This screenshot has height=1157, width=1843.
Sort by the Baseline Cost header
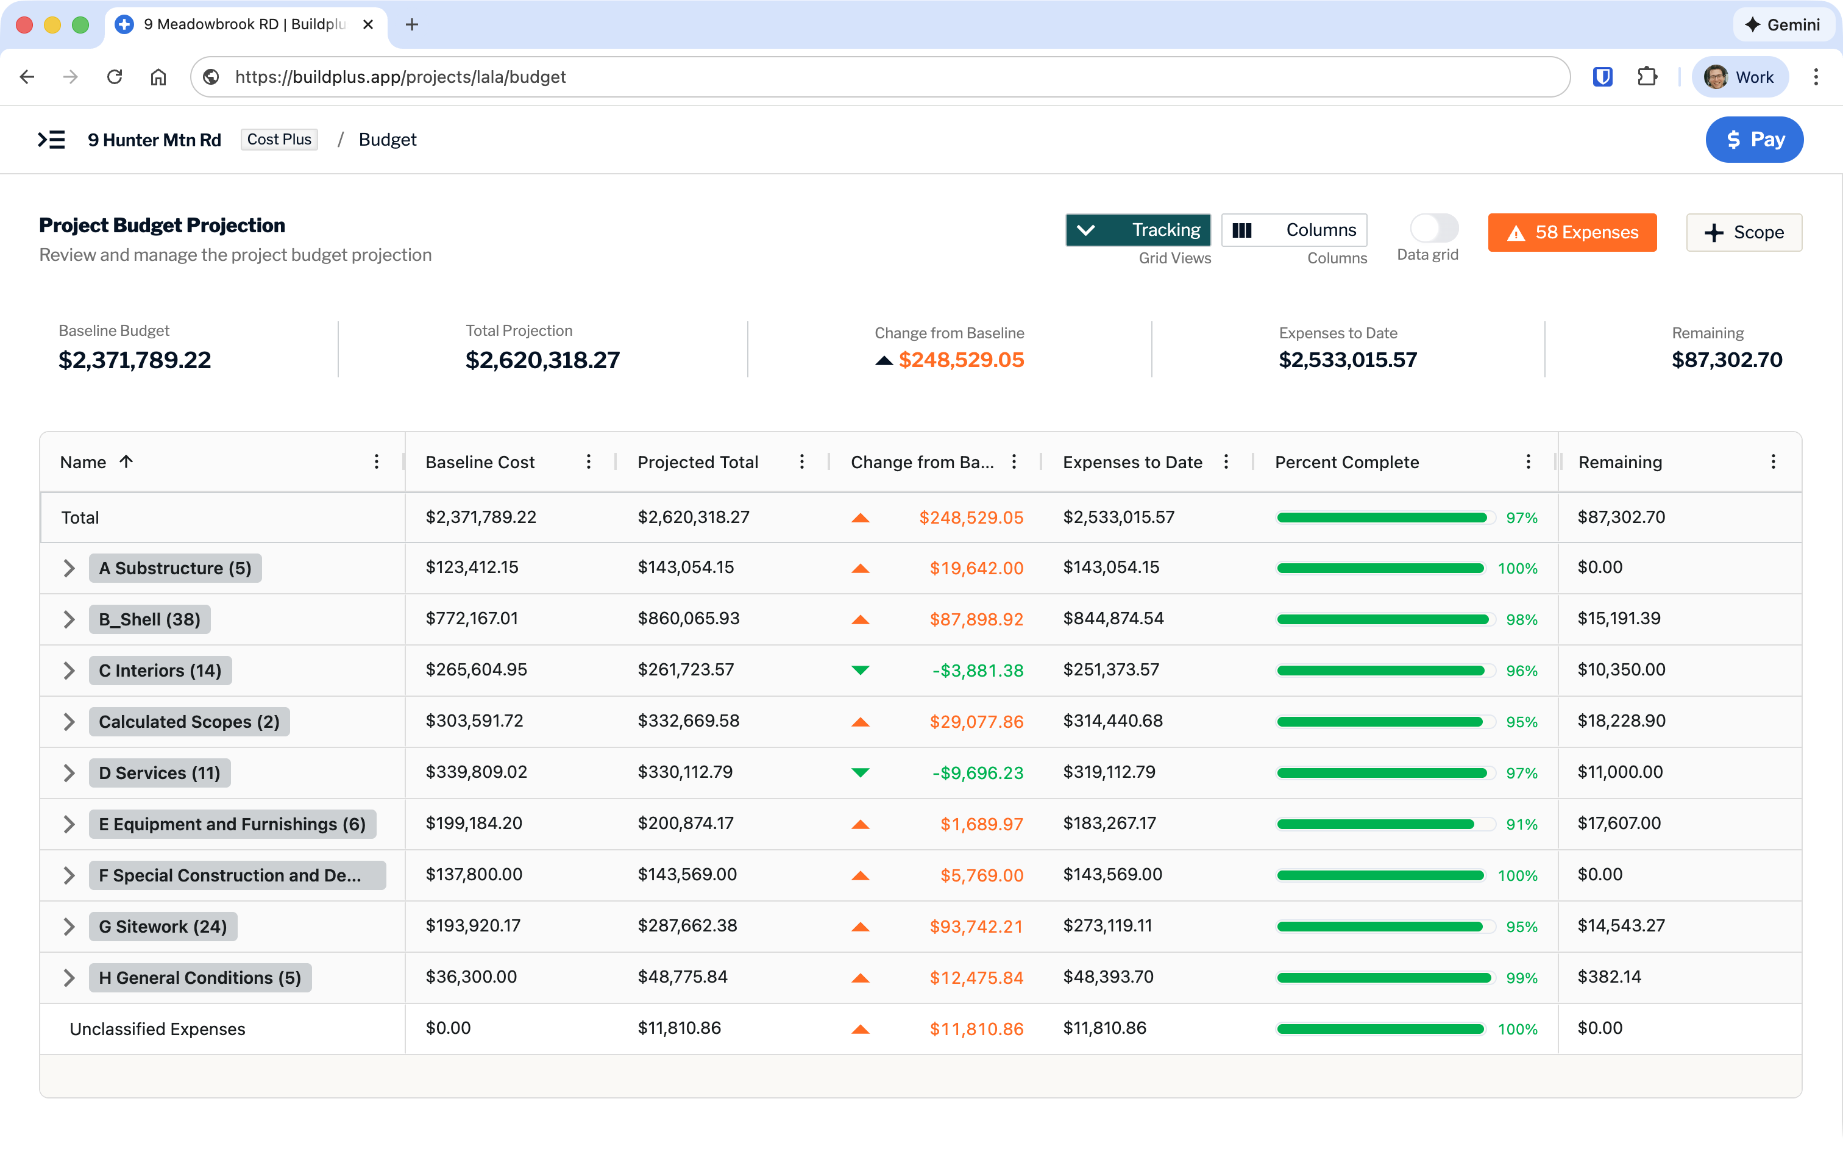[480, 461]
